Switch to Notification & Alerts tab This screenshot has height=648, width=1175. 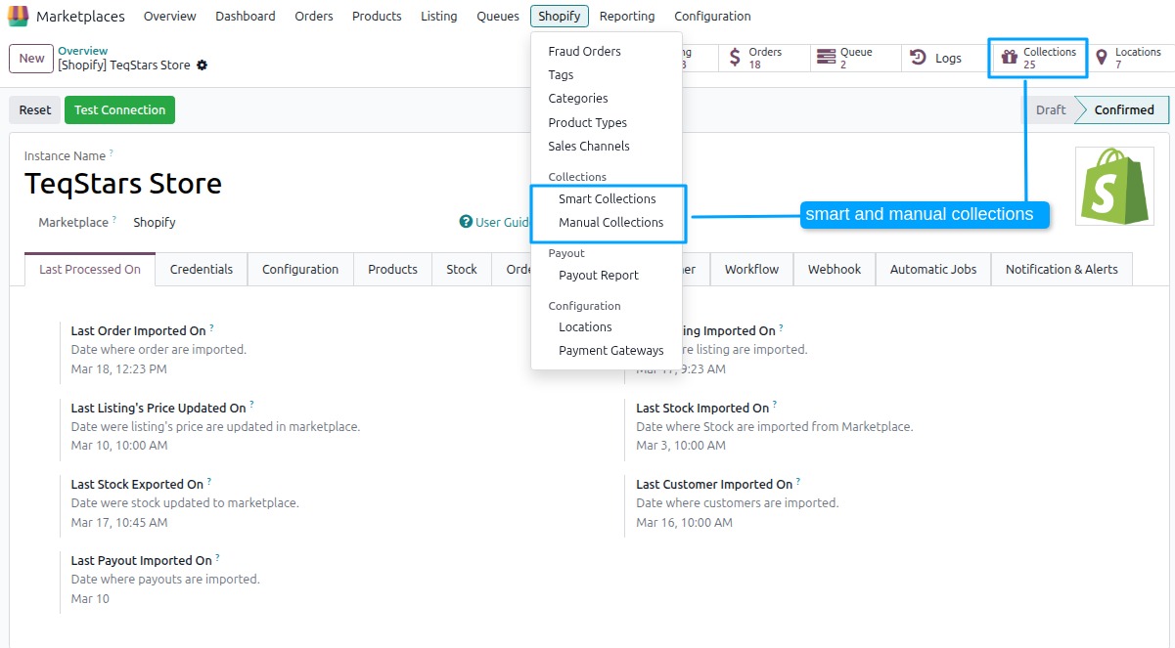coord(1062,269)
